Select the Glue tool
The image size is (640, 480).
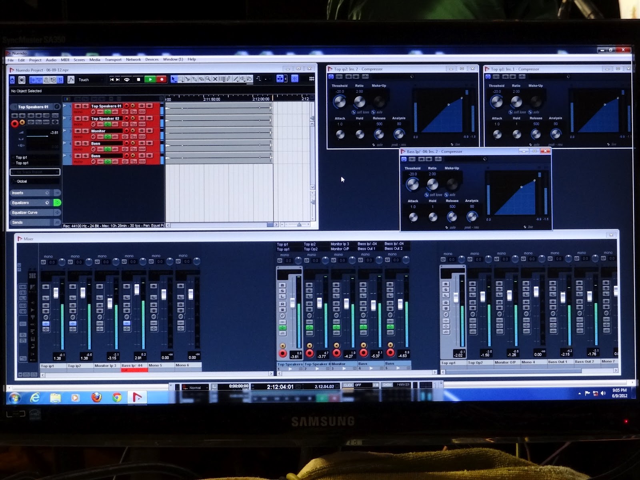194,79
